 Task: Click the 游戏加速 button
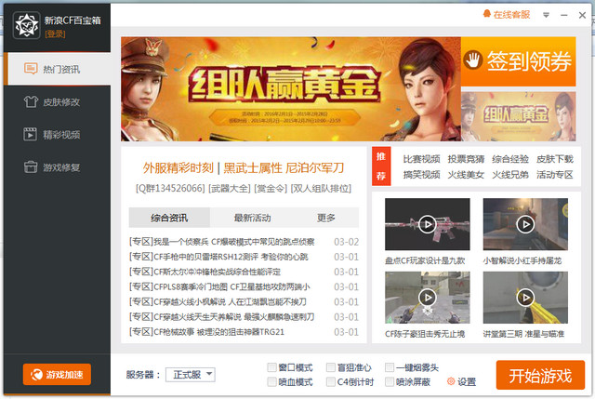(57, 374)
